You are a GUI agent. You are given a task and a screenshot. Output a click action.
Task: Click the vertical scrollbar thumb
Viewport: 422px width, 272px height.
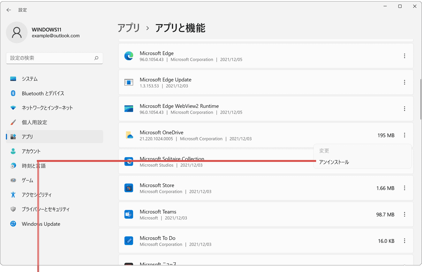pos(420,99)
